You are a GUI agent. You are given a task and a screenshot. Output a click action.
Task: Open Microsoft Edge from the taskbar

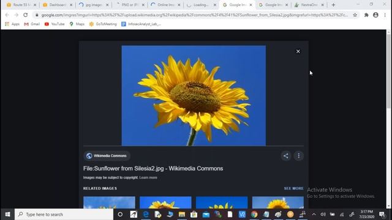tap(146, 215)
